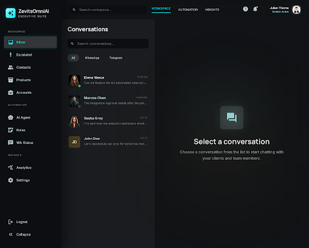Open the AI Agent robot icon
309x248 pixels.
tap(10, 117)
